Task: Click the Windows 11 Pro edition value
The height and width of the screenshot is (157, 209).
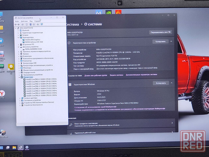Action: (103, 91)
